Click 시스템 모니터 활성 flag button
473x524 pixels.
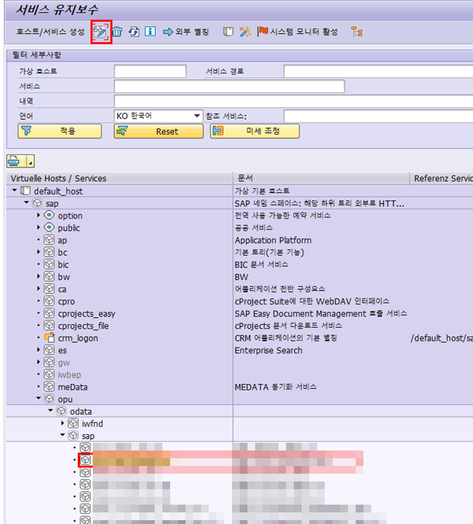(297, 32)
